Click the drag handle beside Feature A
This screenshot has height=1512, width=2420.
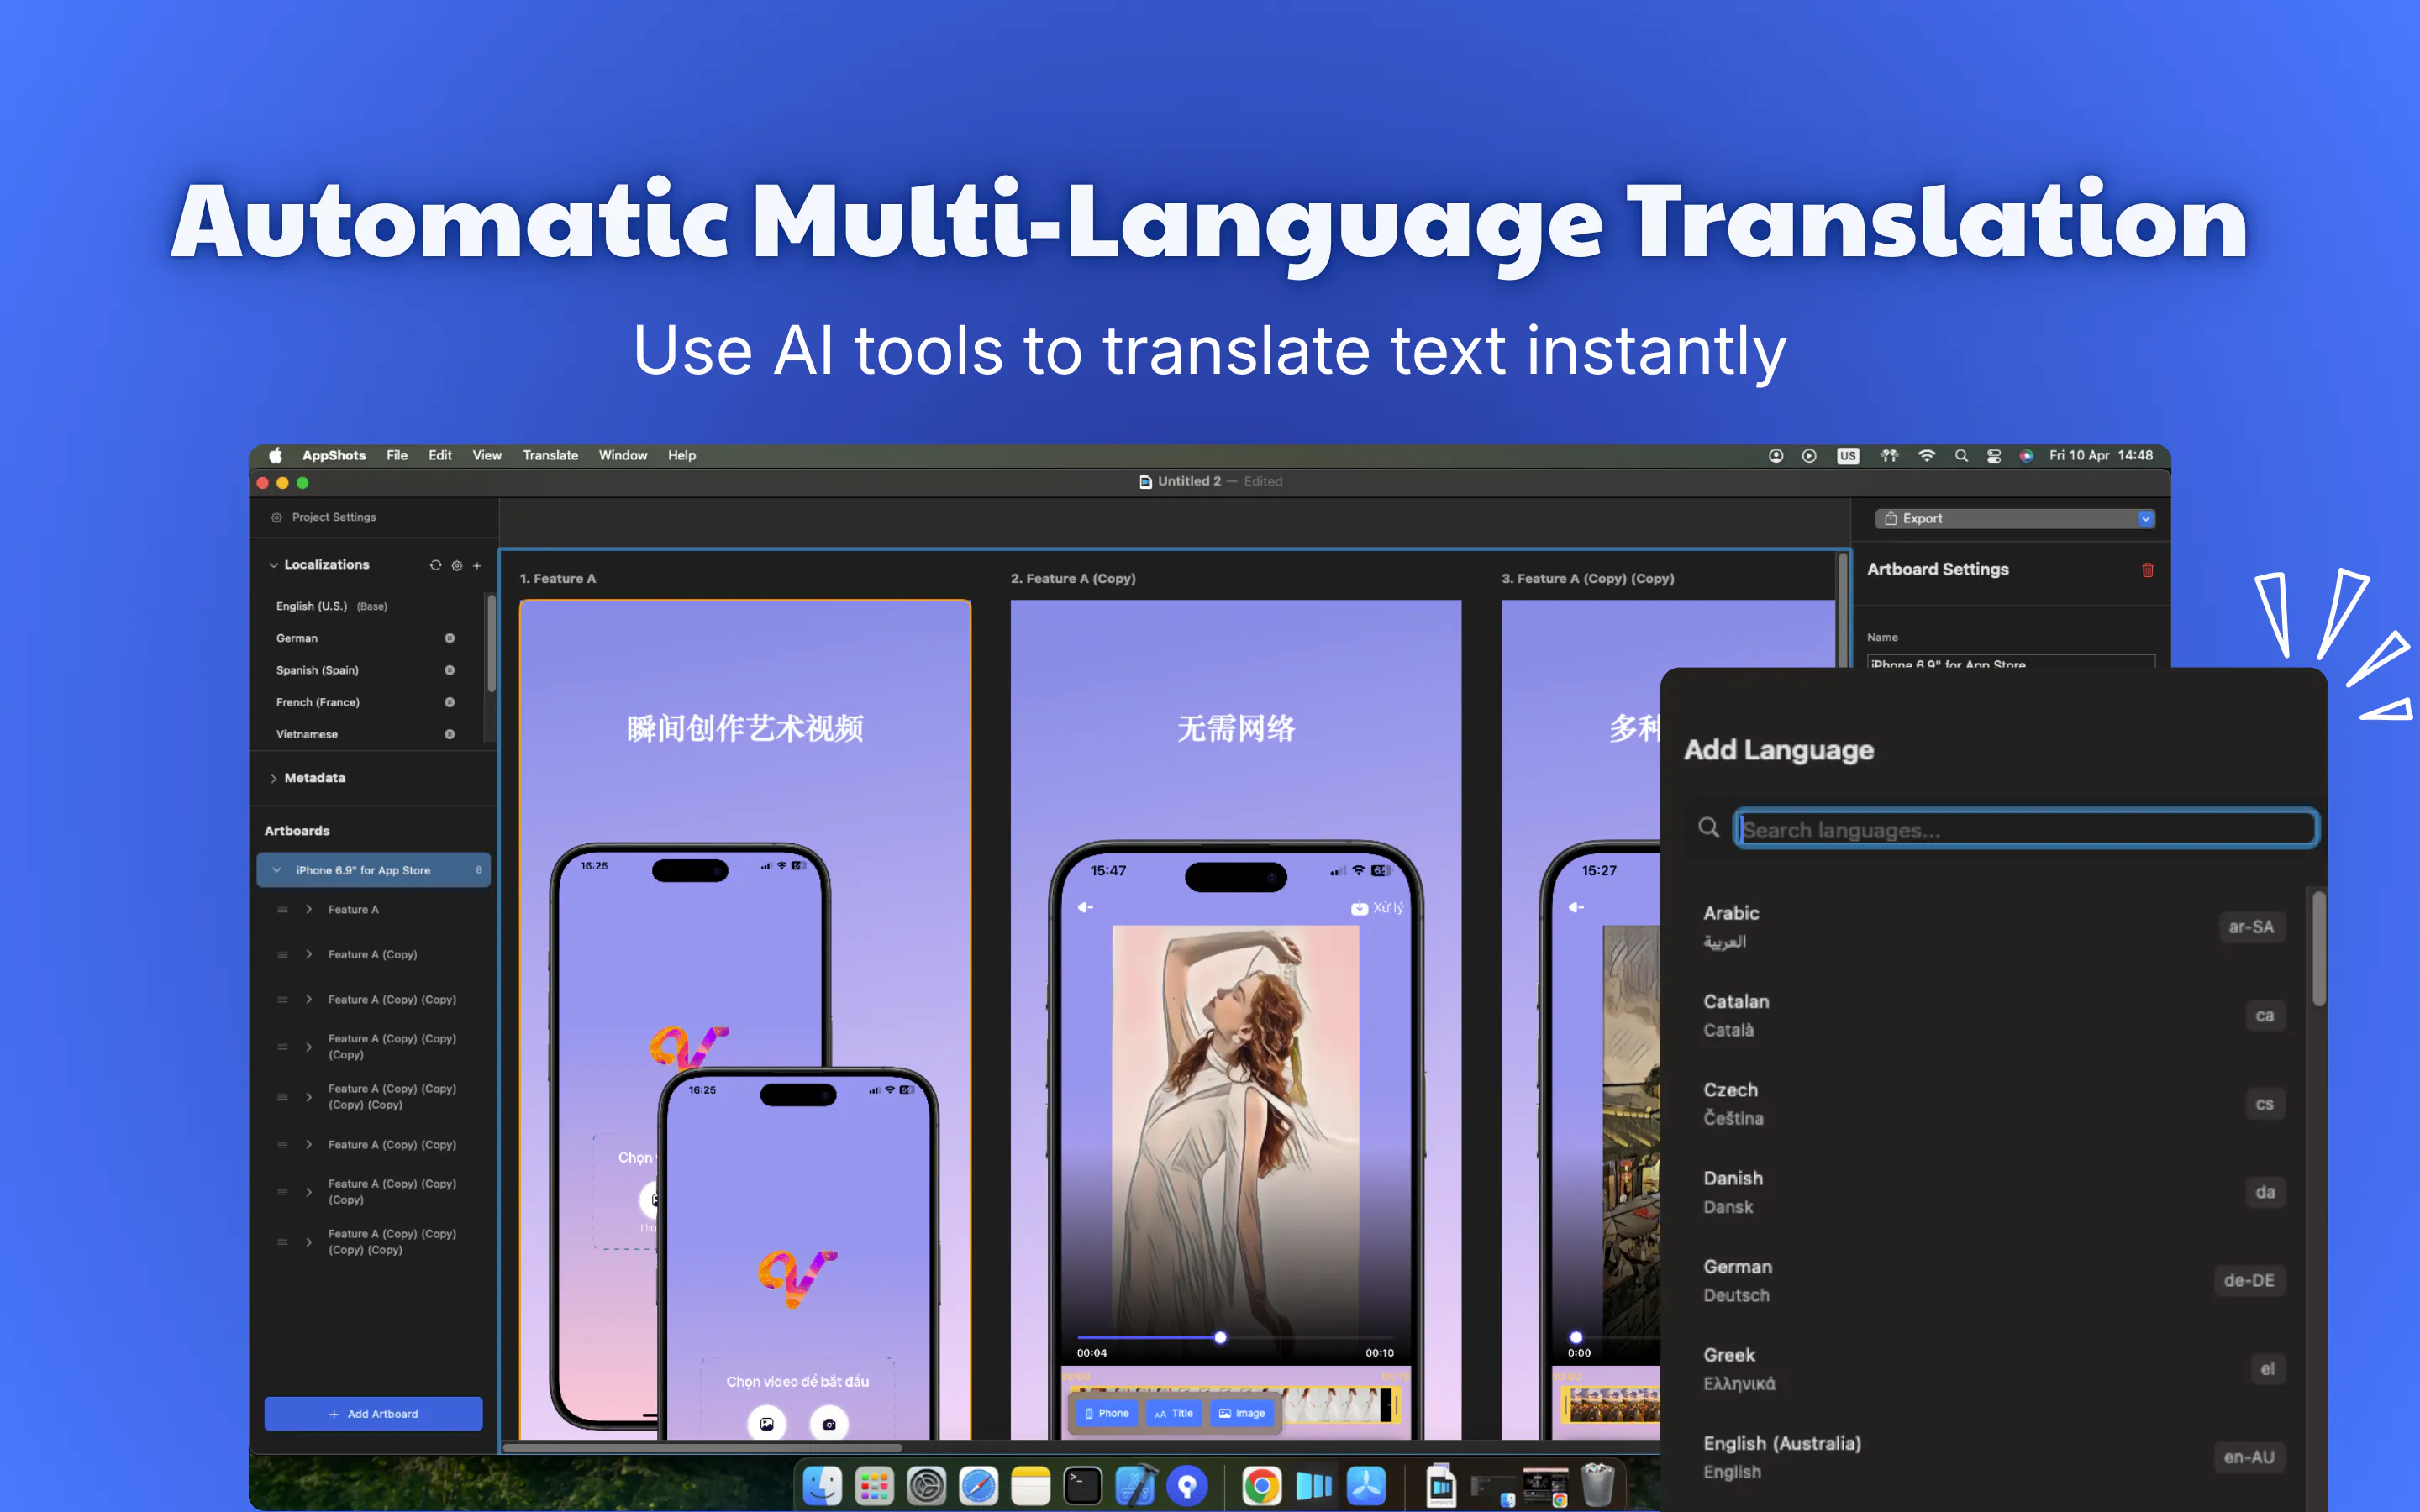282,910
